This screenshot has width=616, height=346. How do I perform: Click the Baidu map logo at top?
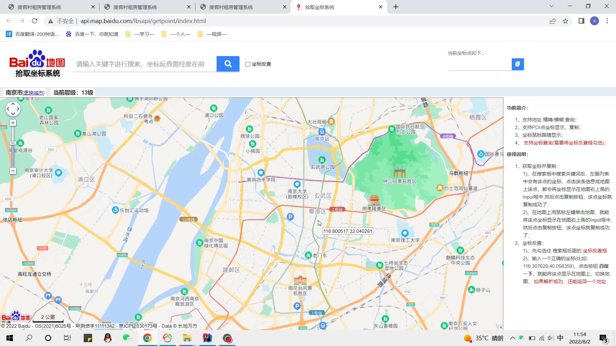[x=37, y=63]
